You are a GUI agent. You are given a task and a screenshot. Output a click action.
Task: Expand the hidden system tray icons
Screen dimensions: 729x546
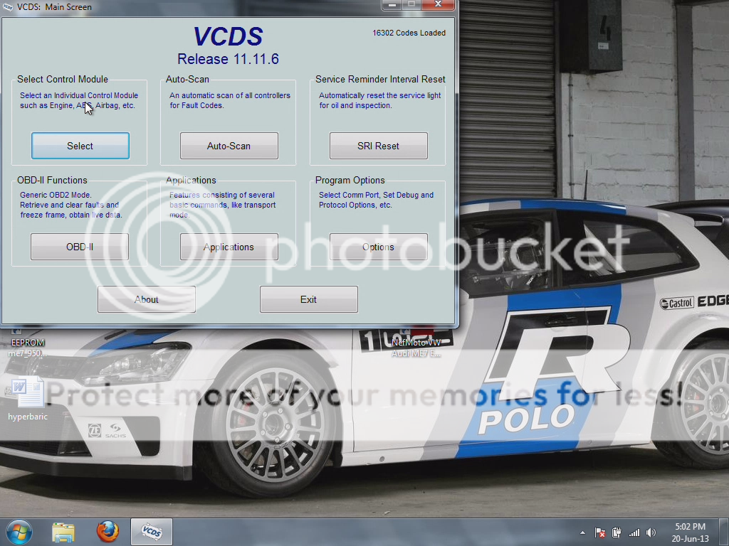pos(582,532)
